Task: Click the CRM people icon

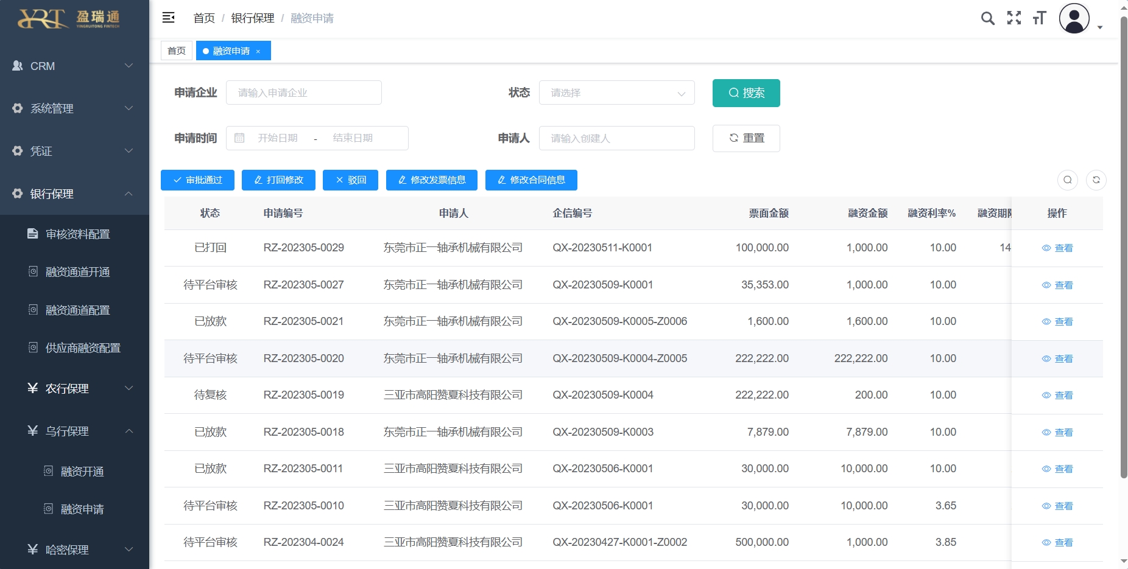Action: pyautogui.click(x=18, y=66)
